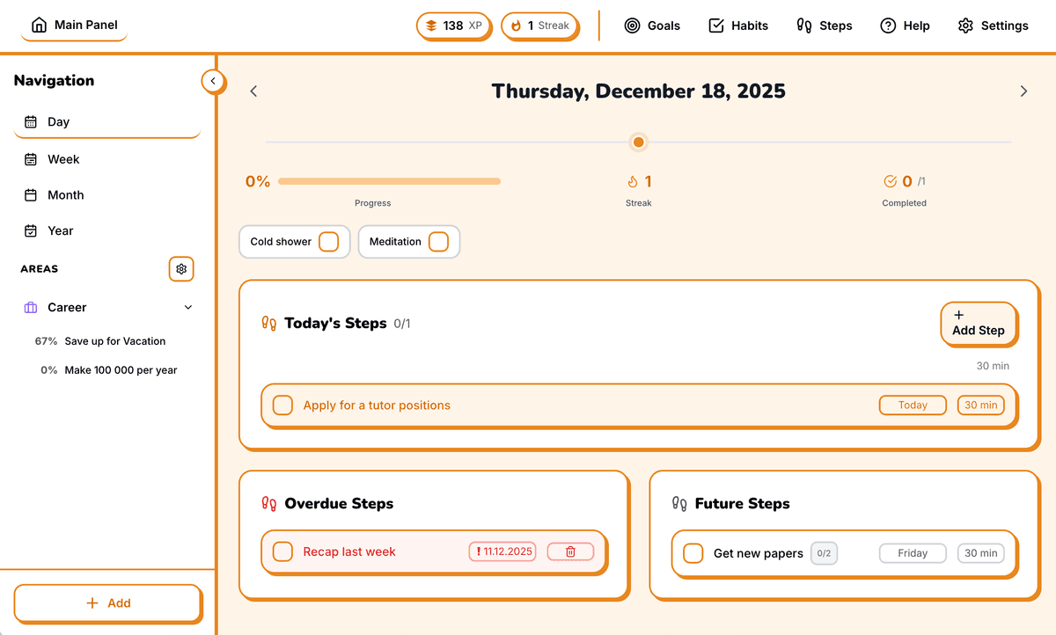
Task: Click the streak flame icon in header
Action: pos(516,26)
